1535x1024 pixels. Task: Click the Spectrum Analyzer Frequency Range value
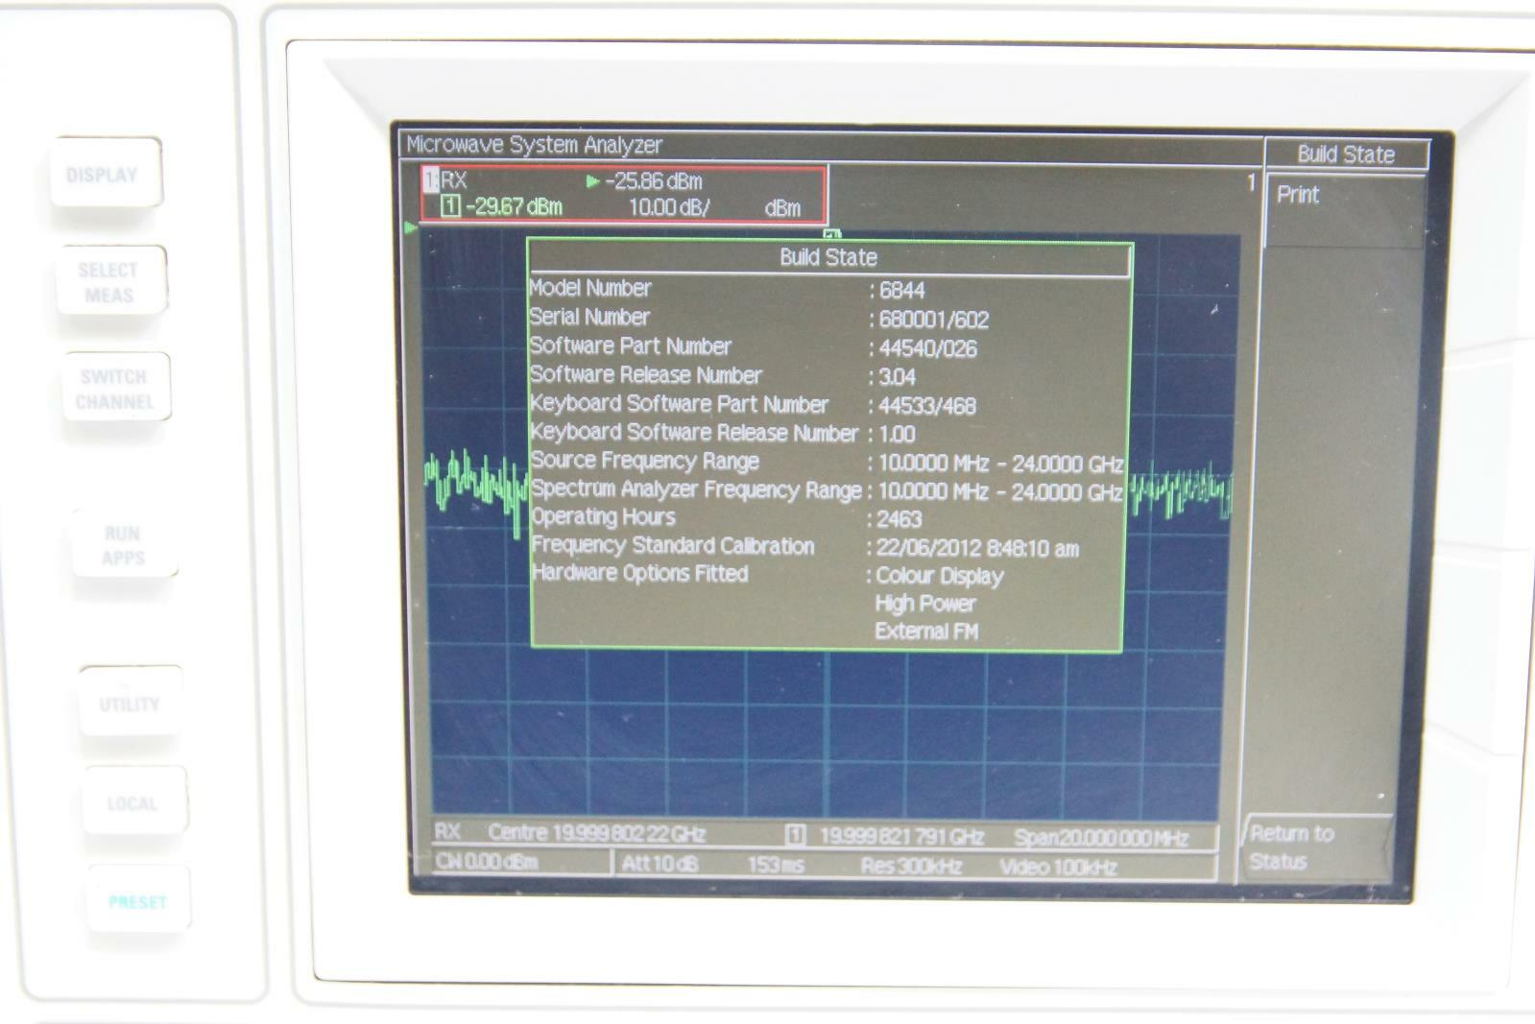[999, 492]
